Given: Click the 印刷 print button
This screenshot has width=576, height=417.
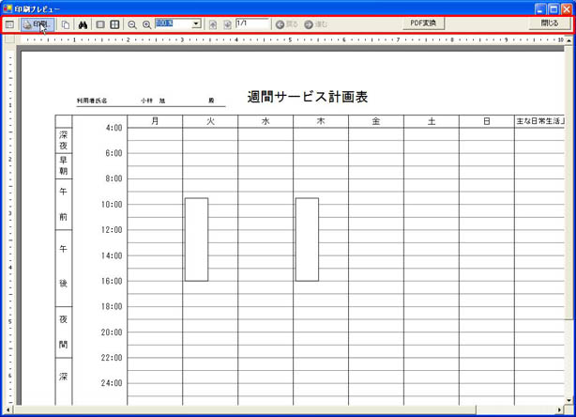Looking at the screenshot, I should pos(38,24).
